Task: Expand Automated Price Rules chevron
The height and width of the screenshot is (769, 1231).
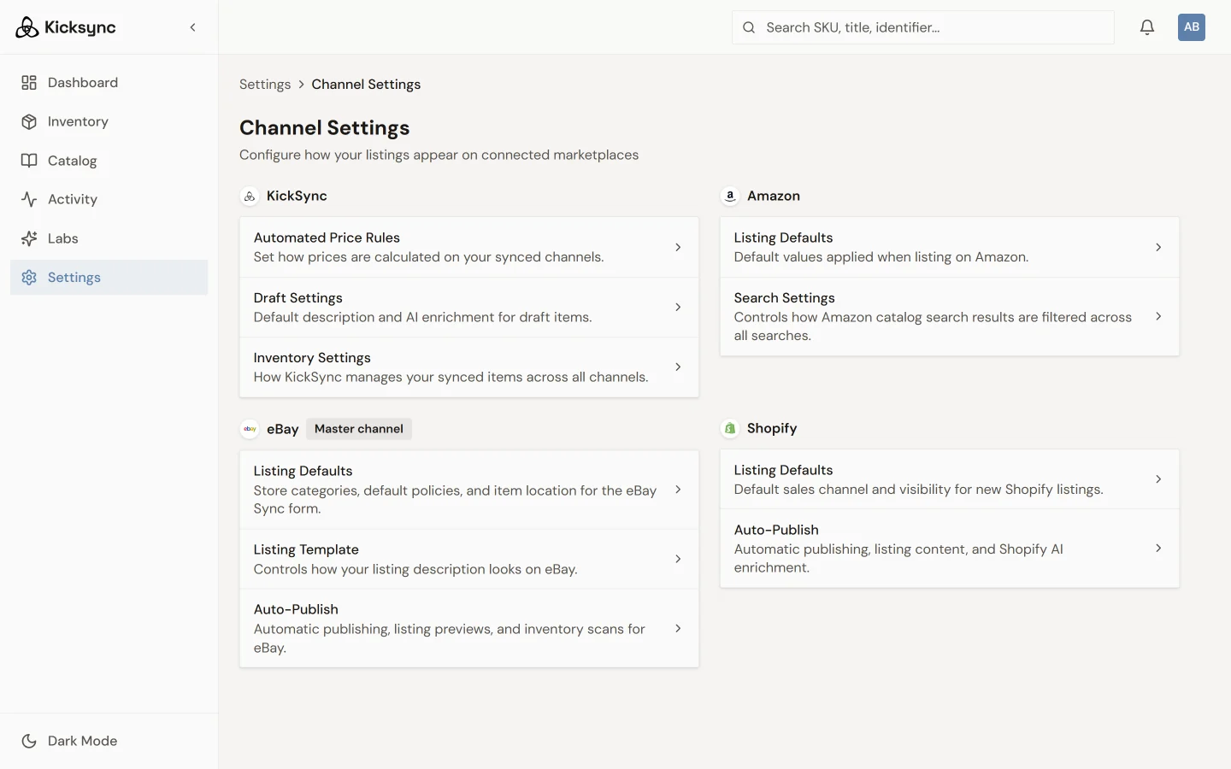Action: 678,247
